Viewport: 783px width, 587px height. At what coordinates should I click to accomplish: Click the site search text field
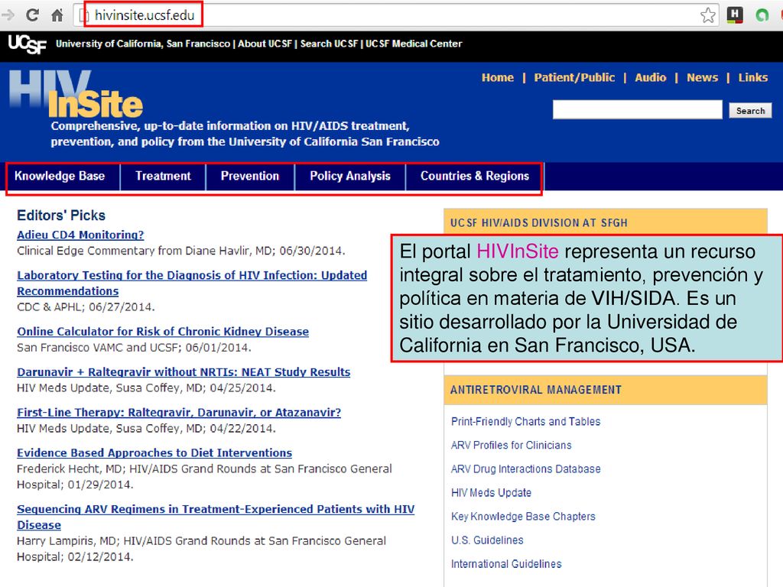click(x=637, y=110)
